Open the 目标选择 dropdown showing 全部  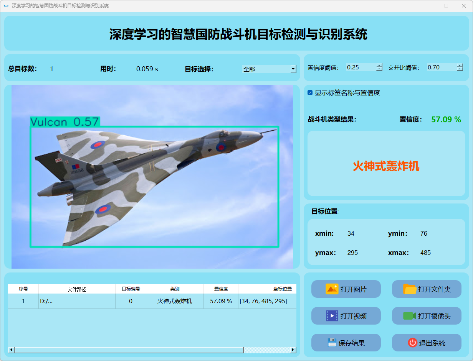coord(269,69)
